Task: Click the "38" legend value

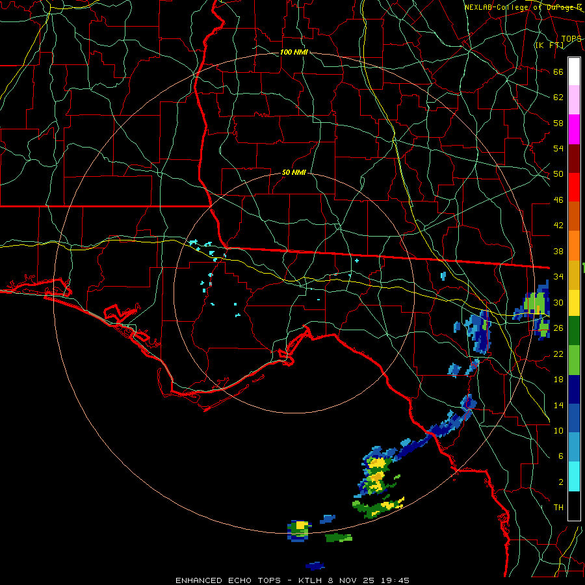Action: pos(558,252)
